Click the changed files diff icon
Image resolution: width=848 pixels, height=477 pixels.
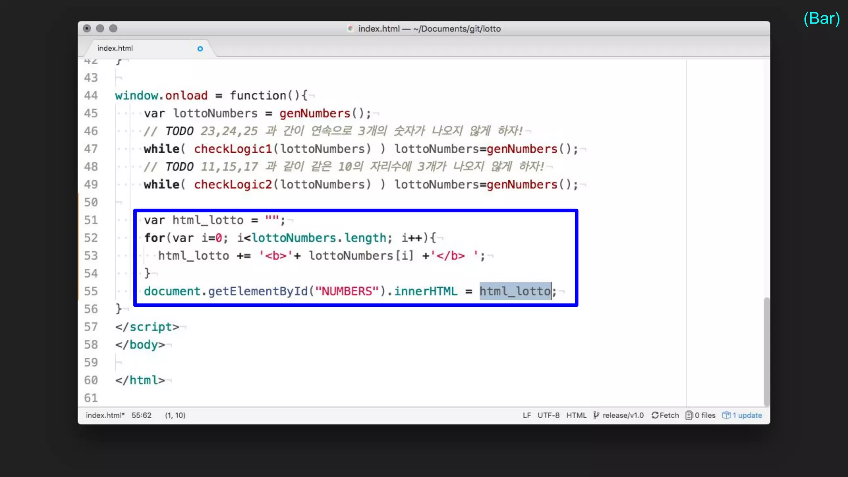[689, 415]
